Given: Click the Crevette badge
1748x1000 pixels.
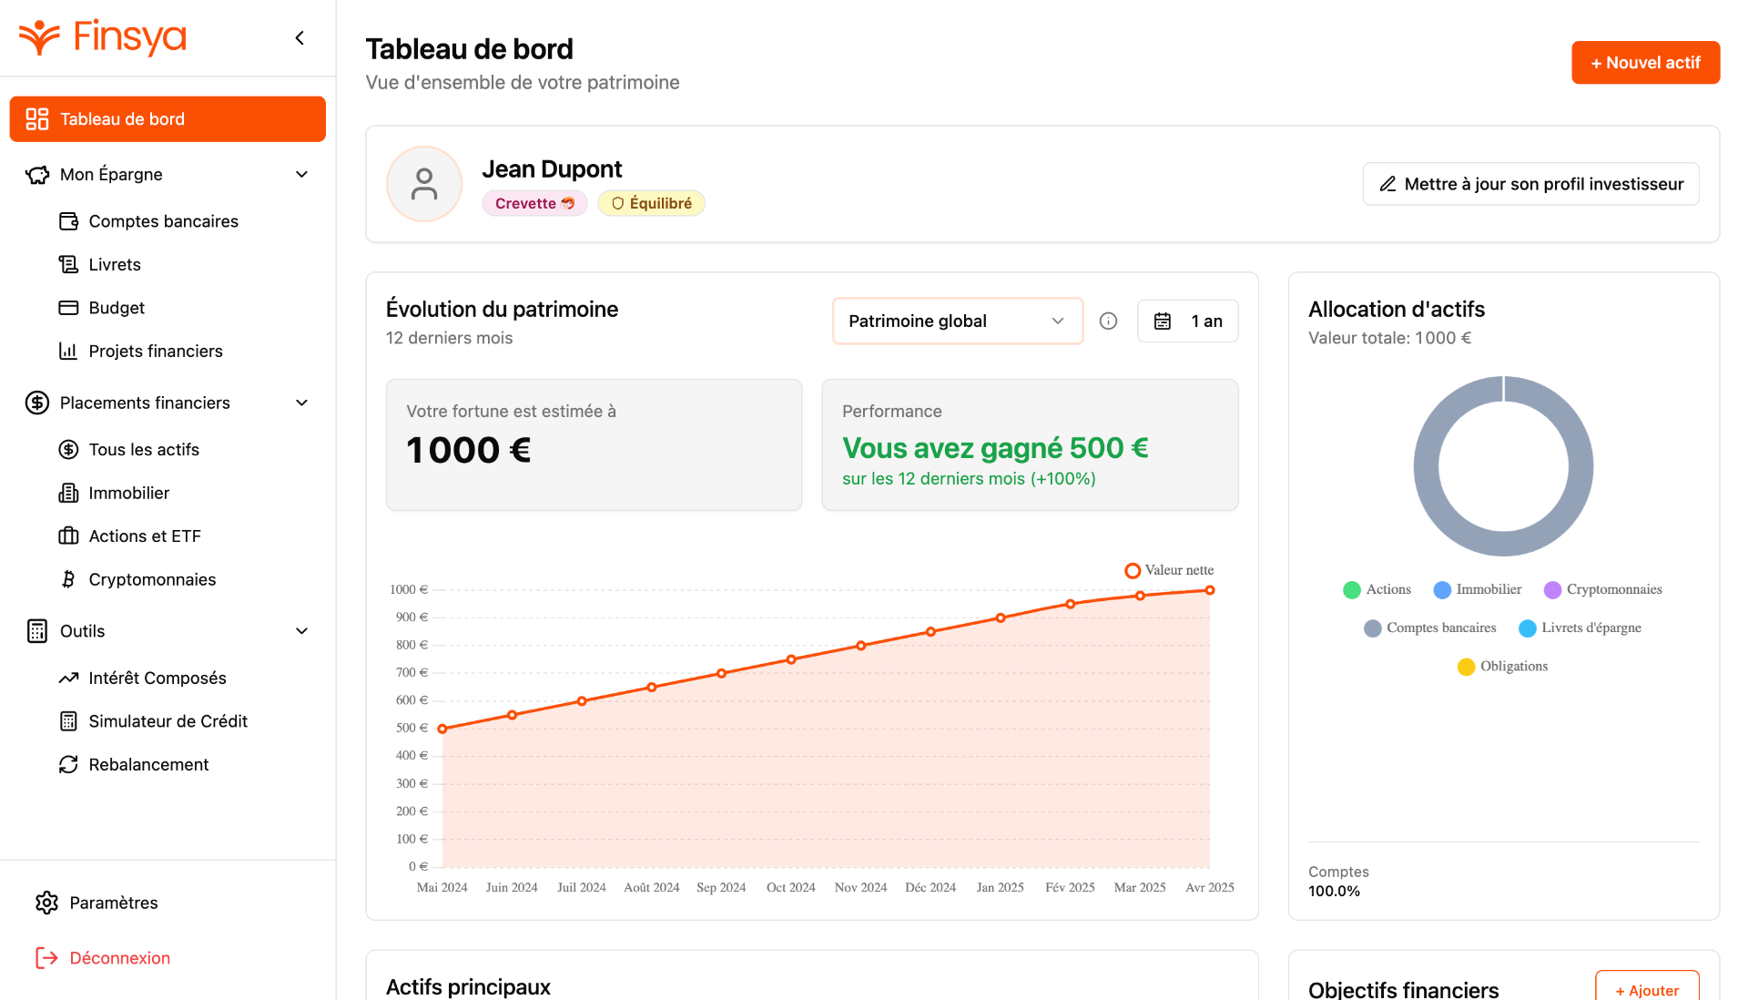Looking at the screenshot, I should pos(534,204).
